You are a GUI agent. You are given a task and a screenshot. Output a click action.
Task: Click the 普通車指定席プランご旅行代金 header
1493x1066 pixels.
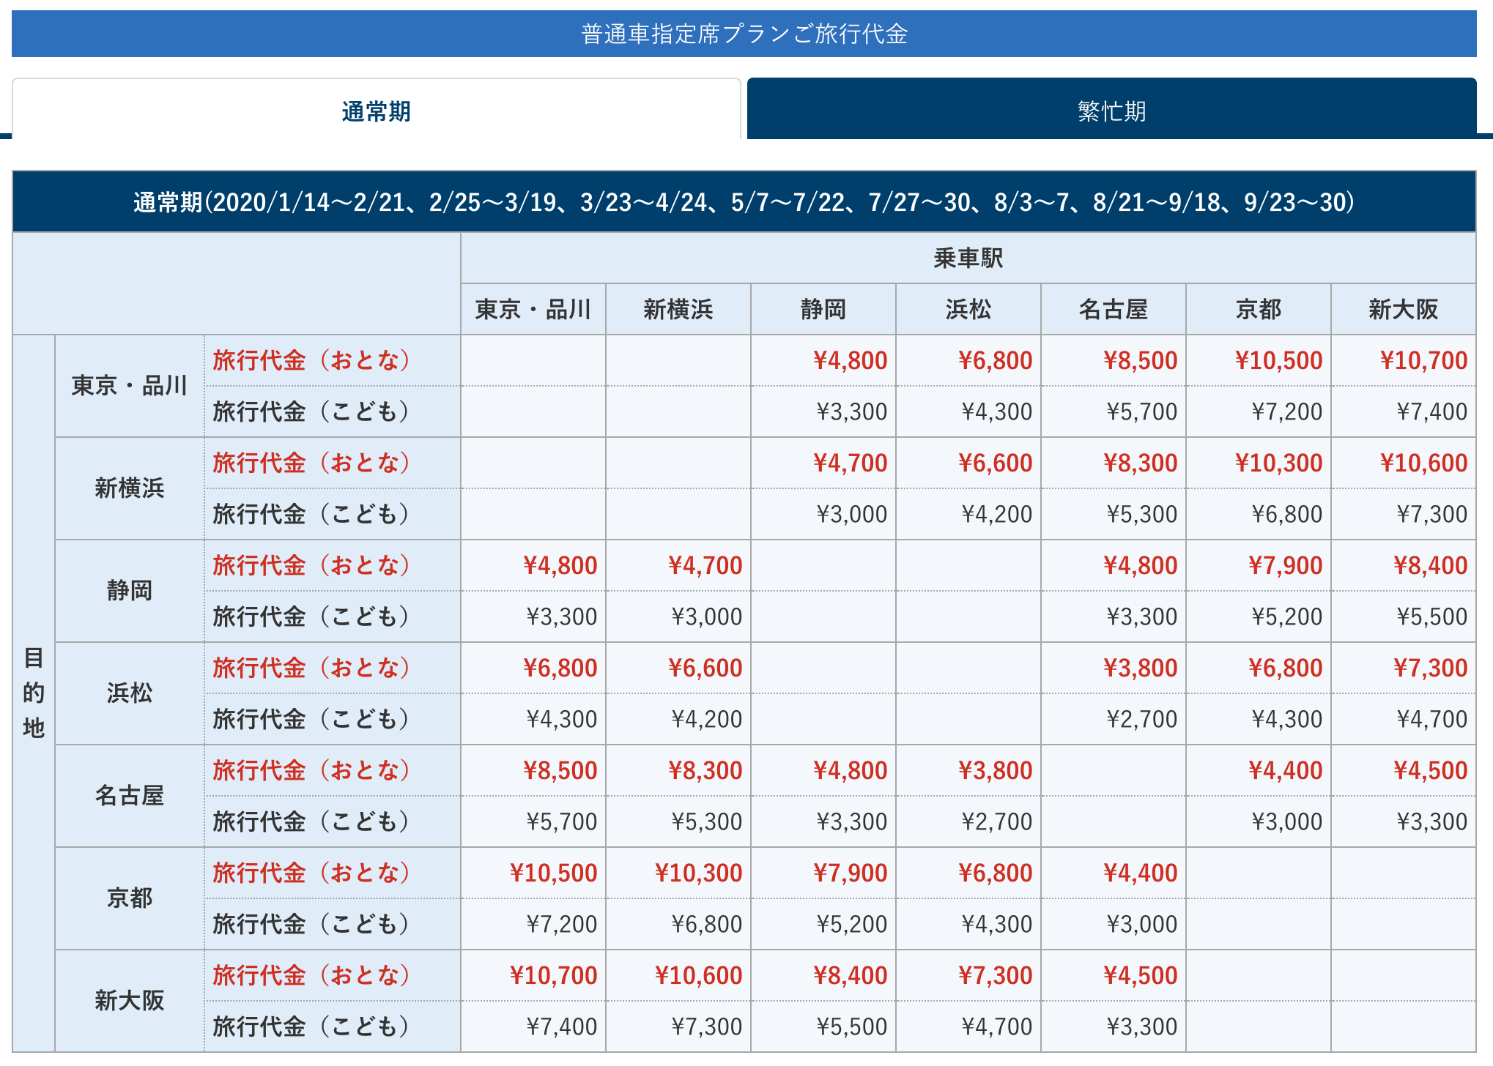744,34
